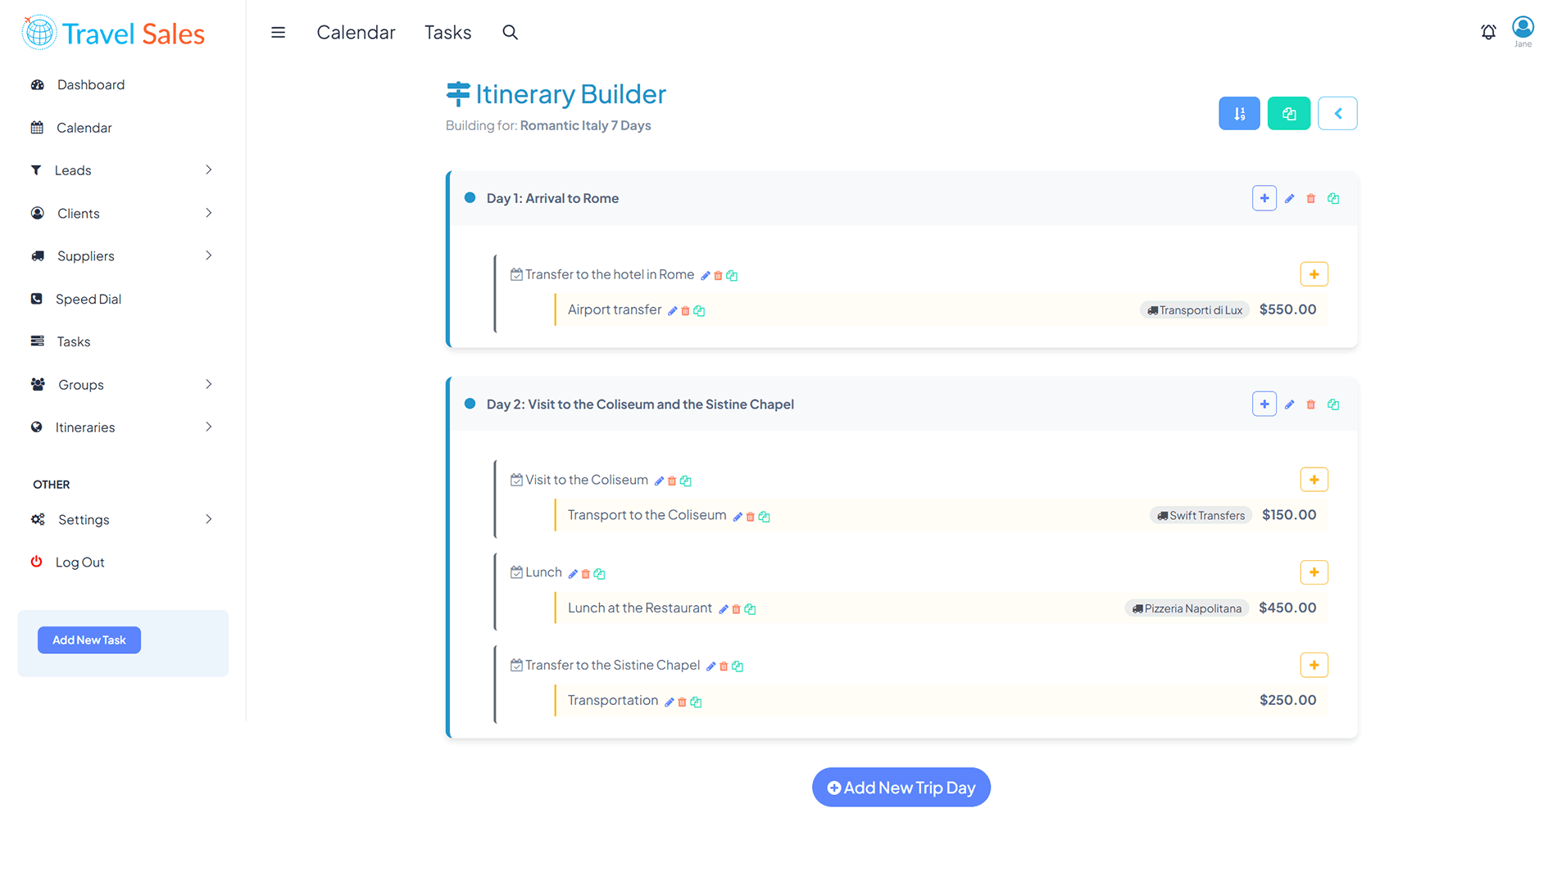Add a service to Lunch activity

tap(1314, 572)
